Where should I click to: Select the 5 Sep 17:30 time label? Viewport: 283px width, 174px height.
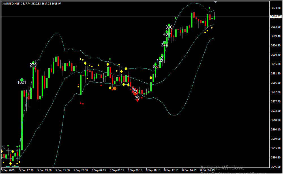(x=26, y=170)
